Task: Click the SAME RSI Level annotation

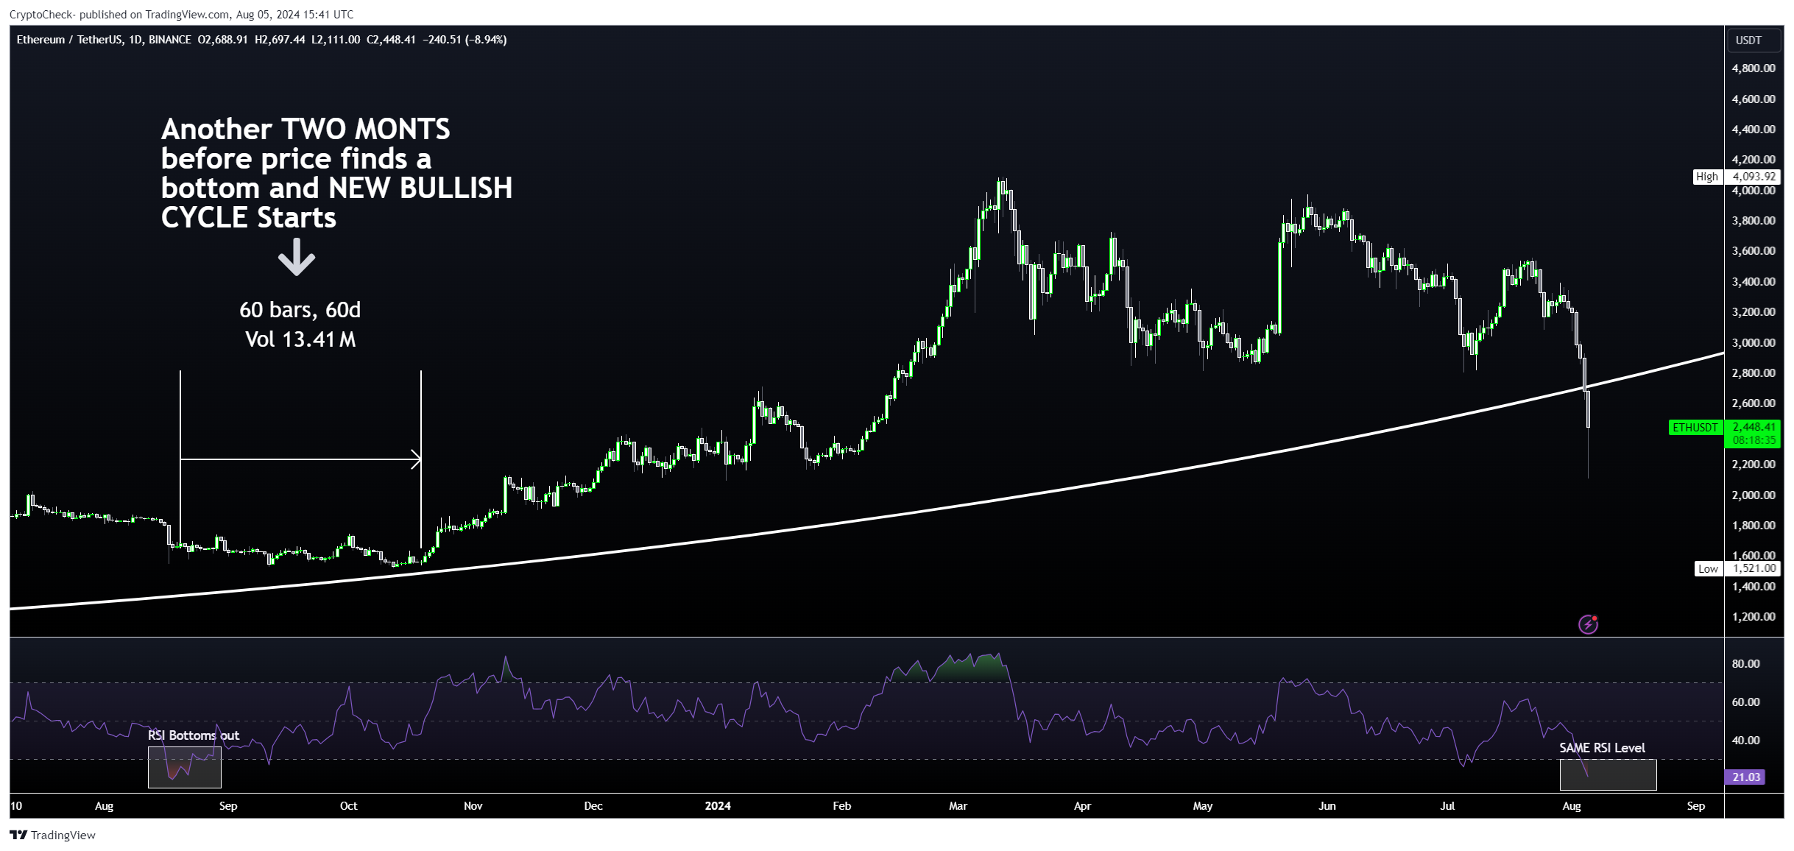Action: [1602, 748]
